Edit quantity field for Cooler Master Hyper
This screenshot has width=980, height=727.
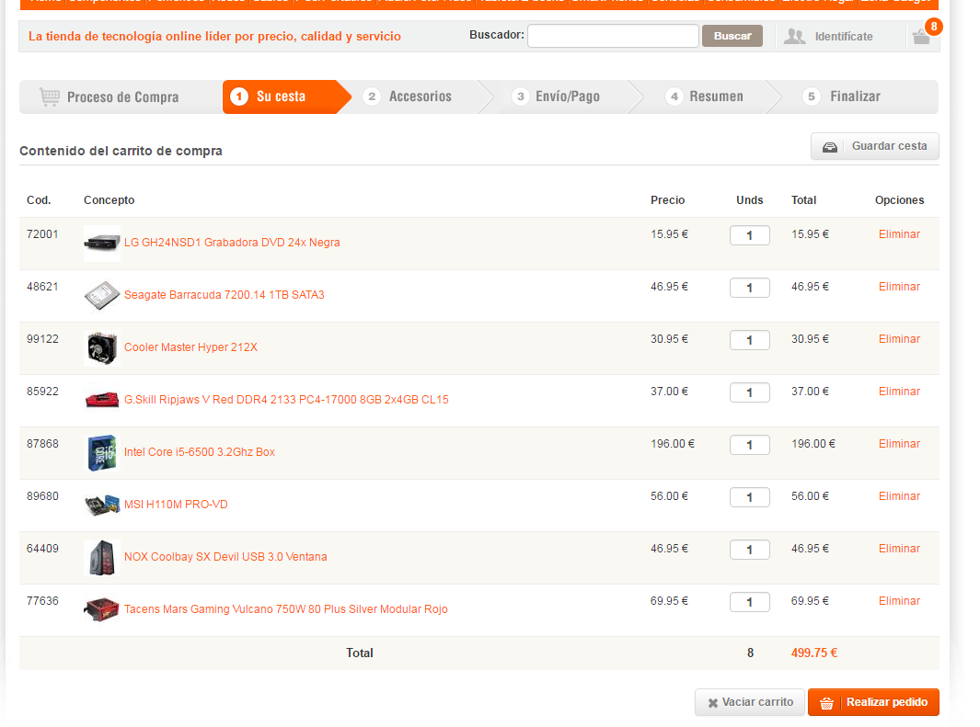(x=749, y=341)
